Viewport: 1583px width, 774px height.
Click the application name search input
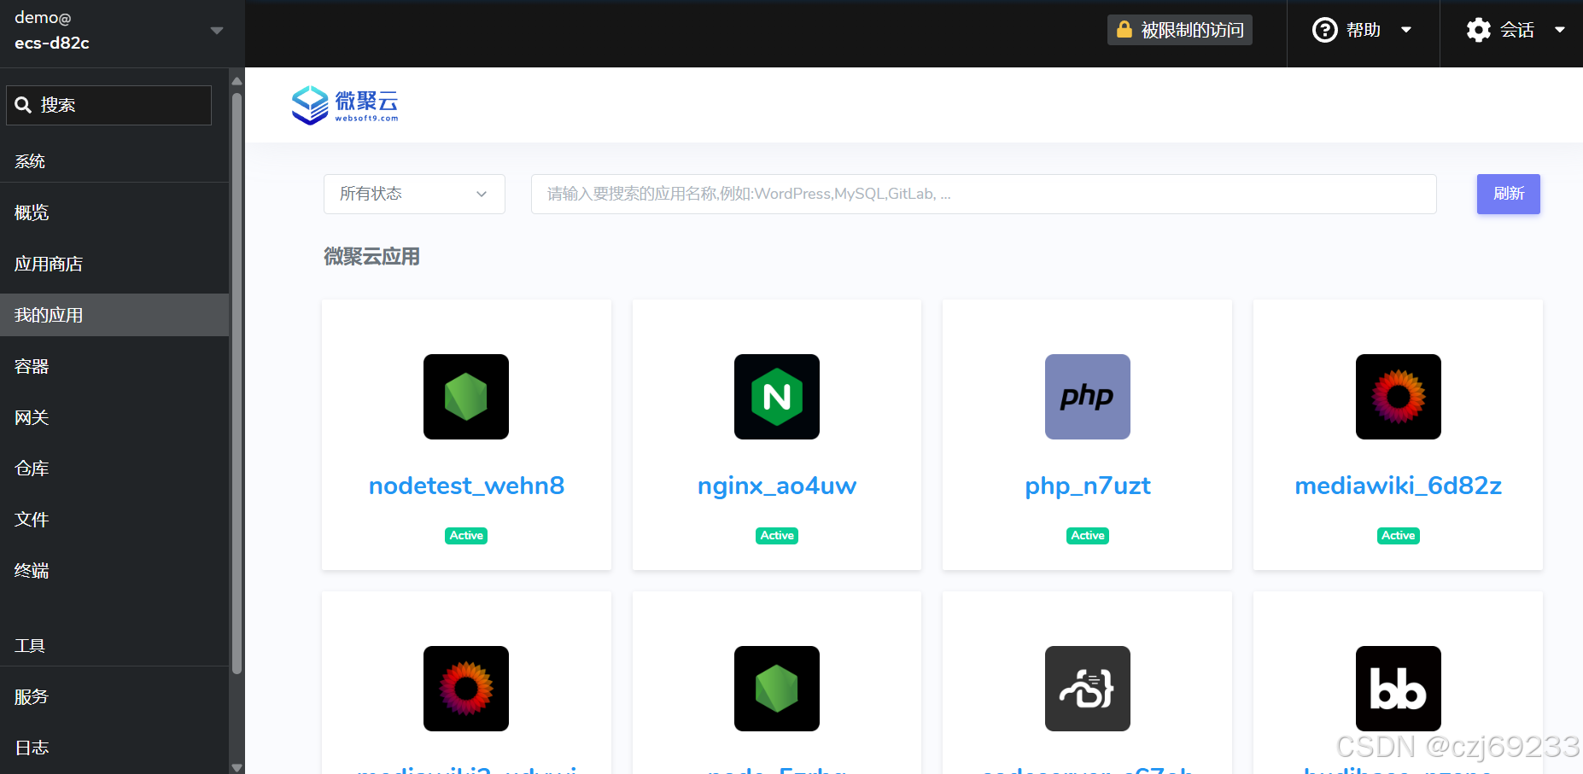click(x=984, y=194)
